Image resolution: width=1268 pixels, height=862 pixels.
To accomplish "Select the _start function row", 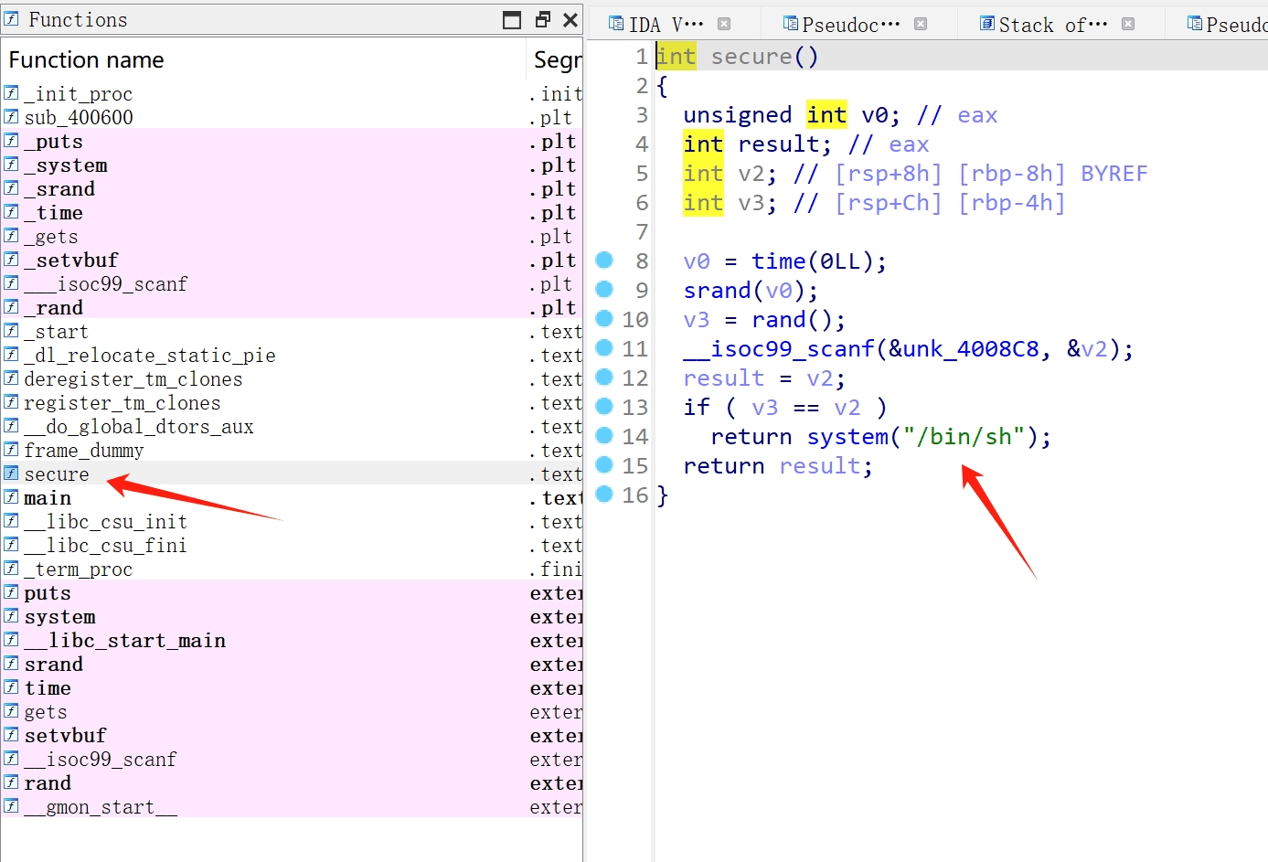I will 292,331.
